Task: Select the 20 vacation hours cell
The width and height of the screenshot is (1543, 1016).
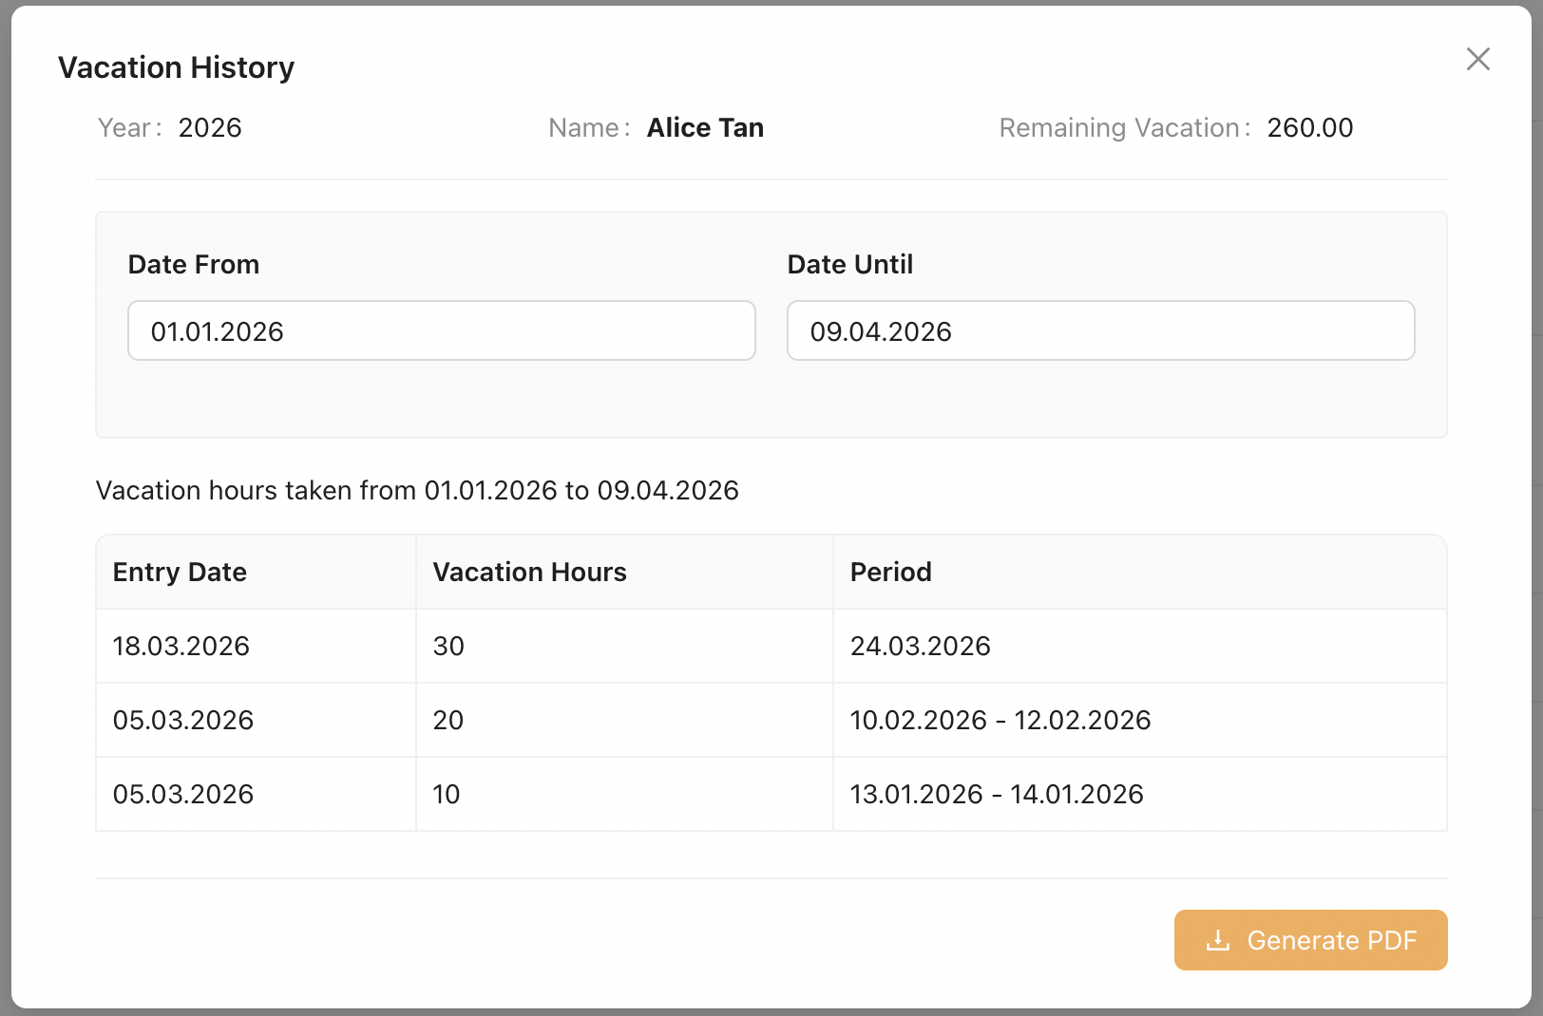Action: point(448,720)
